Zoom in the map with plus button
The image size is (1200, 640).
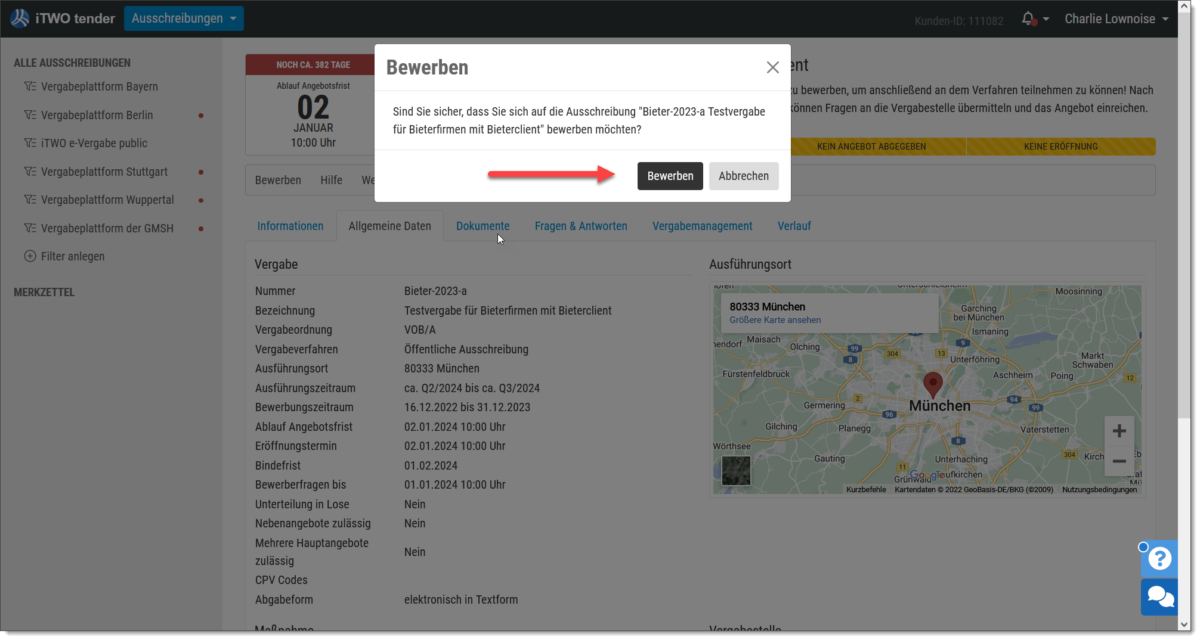1119,431
